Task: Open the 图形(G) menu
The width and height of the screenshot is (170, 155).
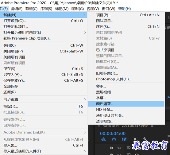Action: coord(78,9)
